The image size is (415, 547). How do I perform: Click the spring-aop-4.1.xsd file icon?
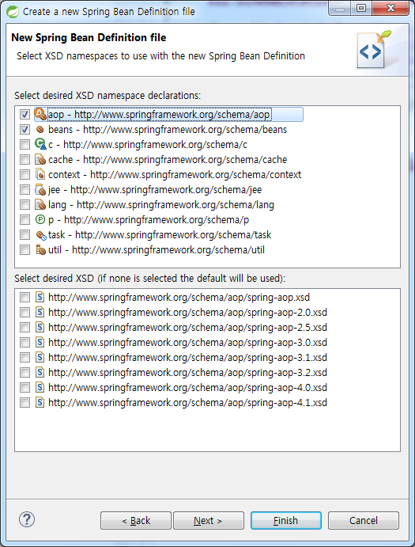click(40, 403)
